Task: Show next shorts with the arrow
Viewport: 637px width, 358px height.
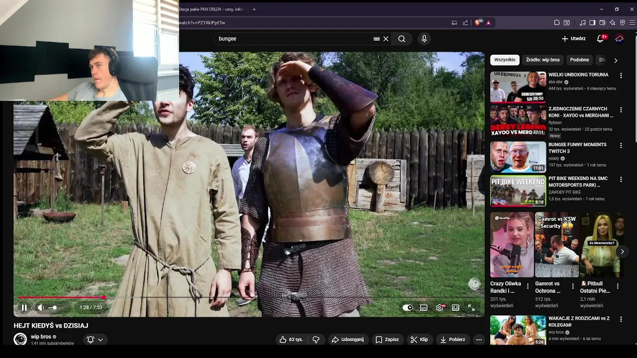Action: coord(622,252)
